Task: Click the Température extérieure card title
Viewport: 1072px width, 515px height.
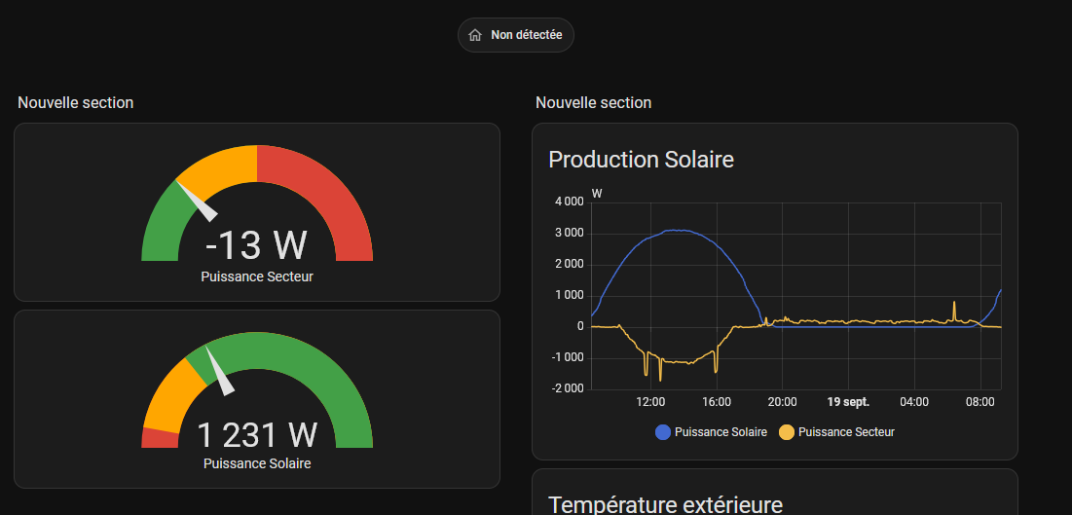Action: 665,504
